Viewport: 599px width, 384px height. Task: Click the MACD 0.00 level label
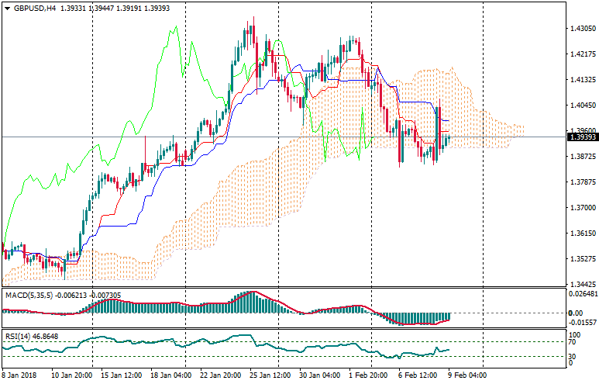click(x=575, y=313)
